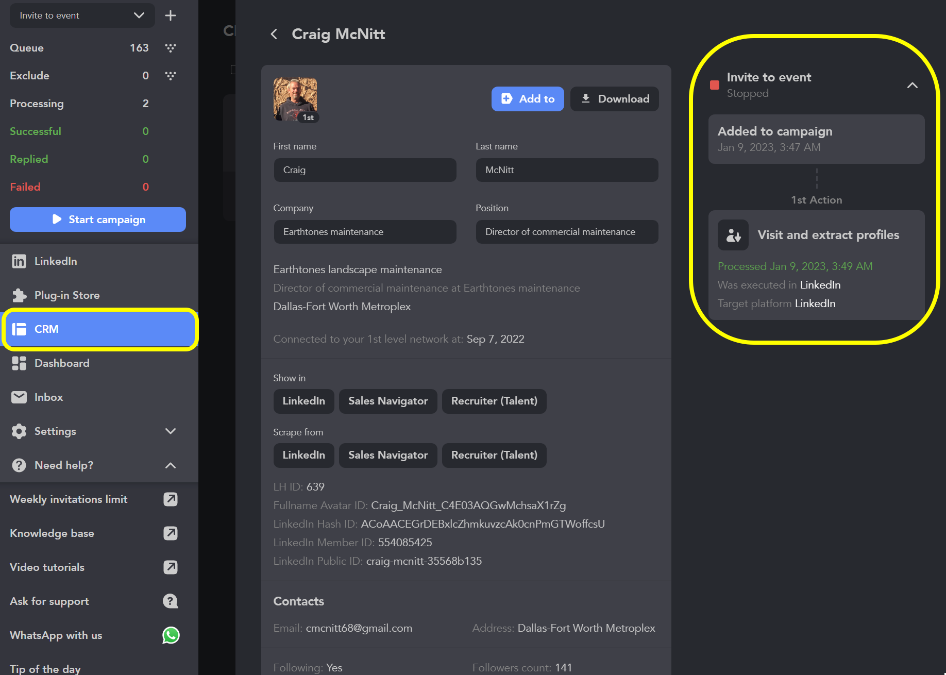946x675 pixels.
Task: Open Weekly invitations limit external link icon
Action: [171, 499]
